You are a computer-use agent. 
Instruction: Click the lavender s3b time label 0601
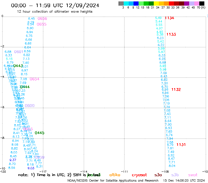click(x=19, y=52)
